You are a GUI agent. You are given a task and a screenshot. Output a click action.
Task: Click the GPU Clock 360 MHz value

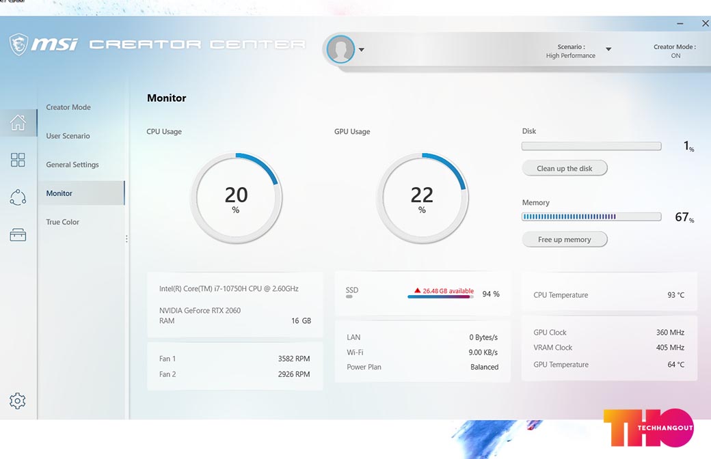670,333
